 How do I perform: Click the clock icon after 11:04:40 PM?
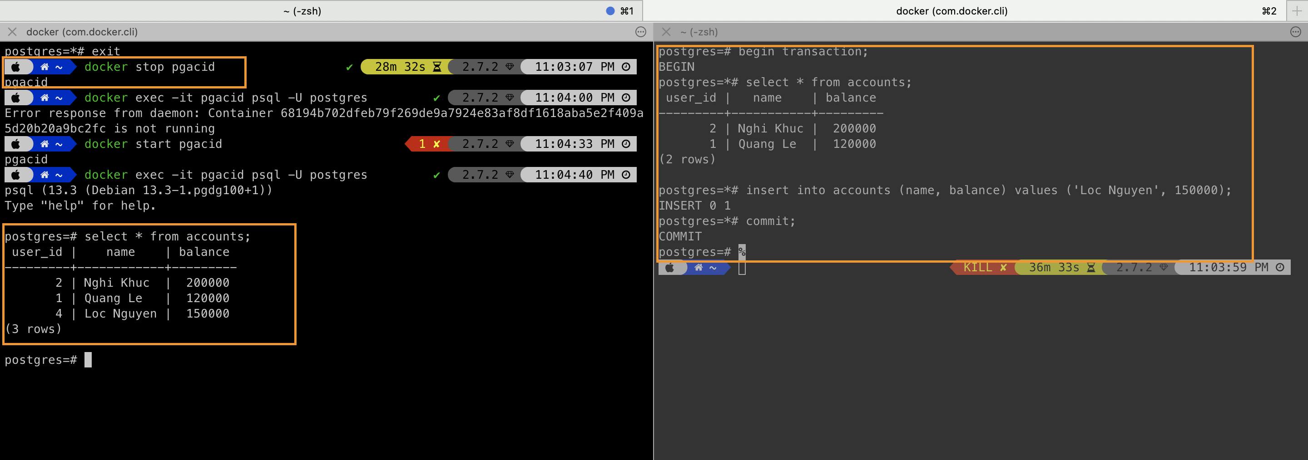626,175
